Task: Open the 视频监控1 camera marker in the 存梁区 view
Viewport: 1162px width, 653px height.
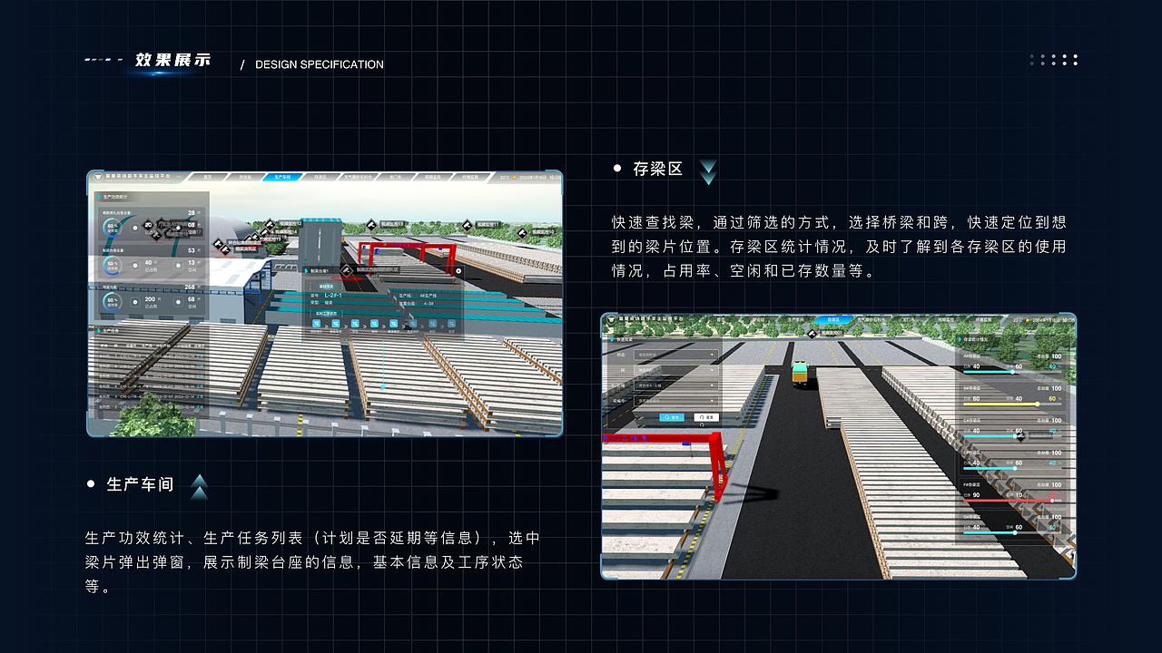Action: [x=812, y=334]
